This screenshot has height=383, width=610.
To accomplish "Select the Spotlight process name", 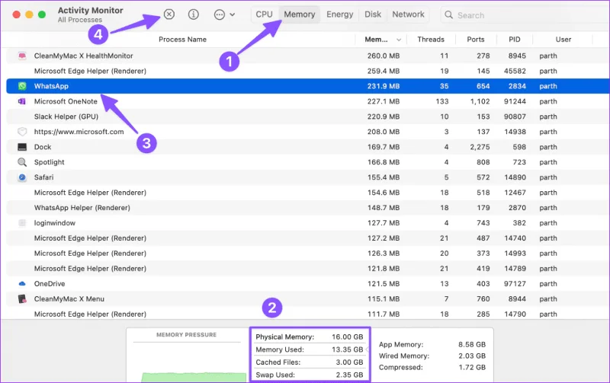I will pyautogui.click(x=49, y=162).
